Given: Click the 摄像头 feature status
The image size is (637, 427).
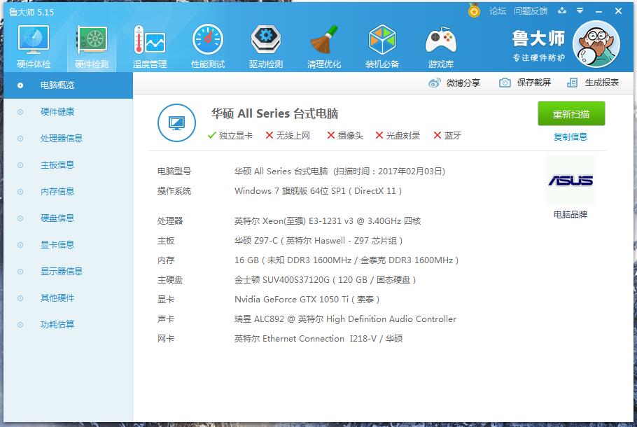Looking at the screenshot, I should point(345,136).
